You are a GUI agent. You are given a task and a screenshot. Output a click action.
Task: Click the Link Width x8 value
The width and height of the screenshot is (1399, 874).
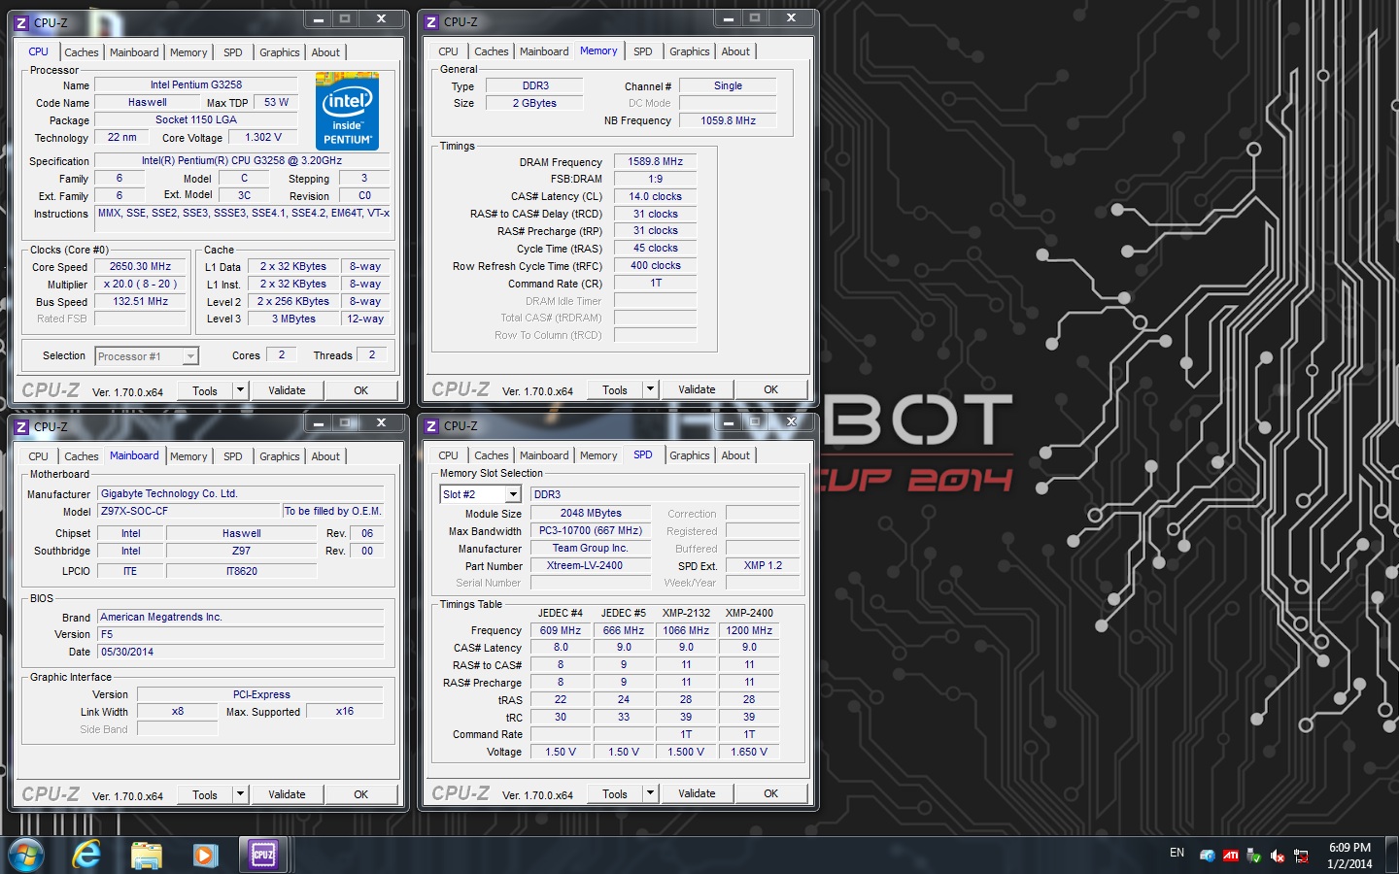(x=178, y=712)
